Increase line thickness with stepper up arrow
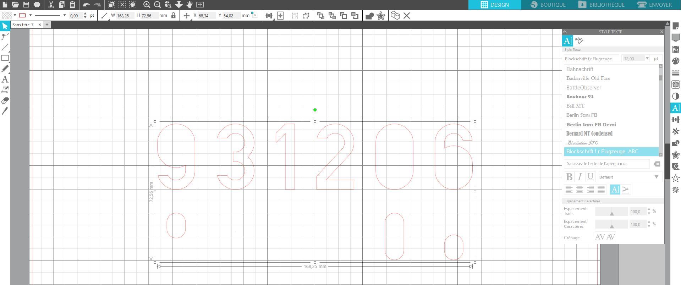The height and width of the screenshot is (285, 681). [85, 14]
